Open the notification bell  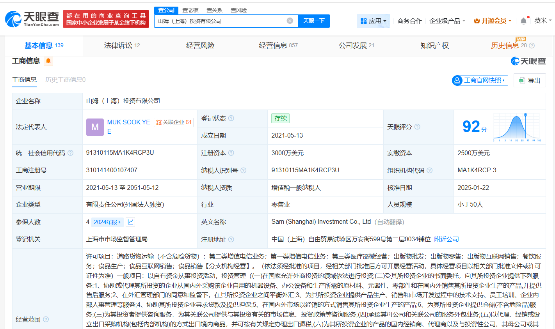[523, 21]
